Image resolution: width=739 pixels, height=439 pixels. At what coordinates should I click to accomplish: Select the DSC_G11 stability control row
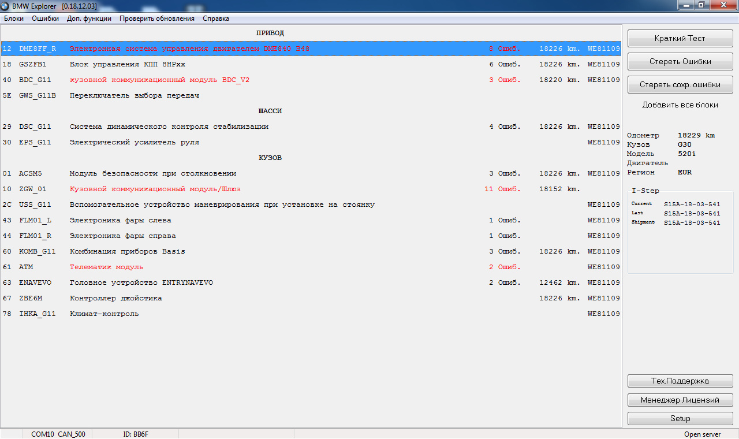311,127
